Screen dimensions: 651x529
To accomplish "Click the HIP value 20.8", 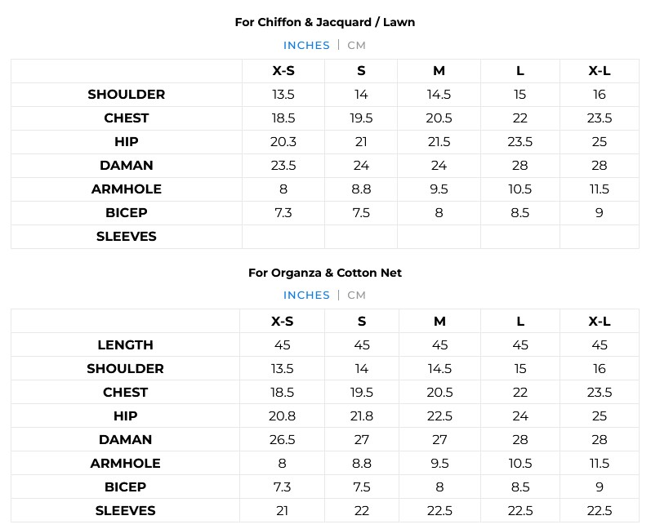I will (283, 416).
